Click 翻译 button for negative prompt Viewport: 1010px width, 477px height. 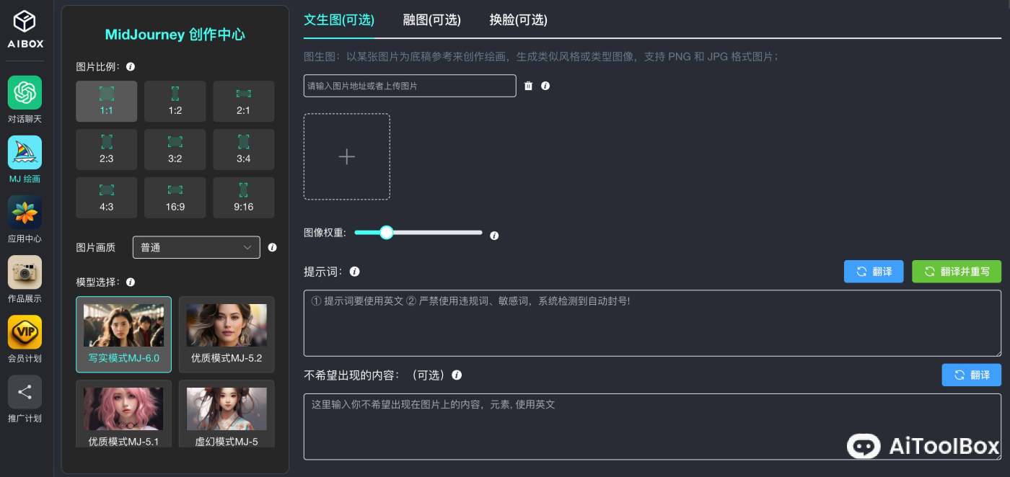(972, 375)
